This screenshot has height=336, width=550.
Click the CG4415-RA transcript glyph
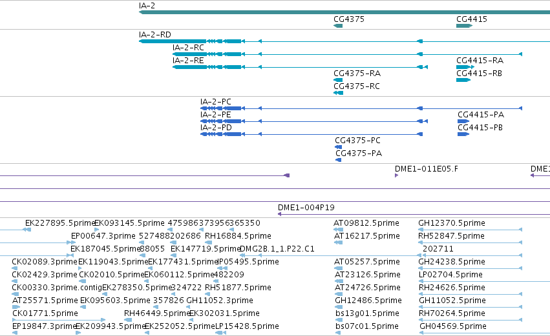[465, 67]
